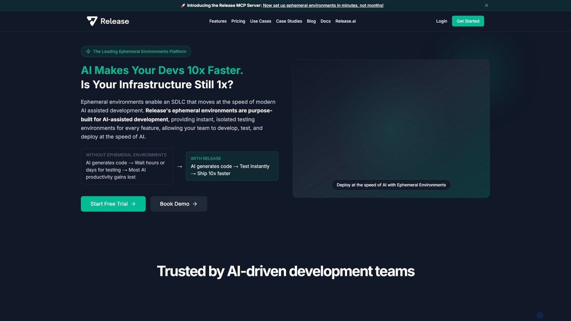Image resolution: width=571 pixels, height=321 pixels.
Task: Click the 'productivity gains lost' card text
Action: pyautogui.click(x=111, y=177)
